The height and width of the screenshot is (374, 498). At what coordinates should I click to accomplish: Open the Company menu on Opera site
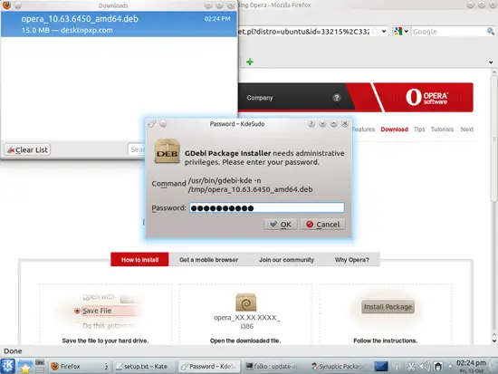pyautogui.click(x=260, y=98)
